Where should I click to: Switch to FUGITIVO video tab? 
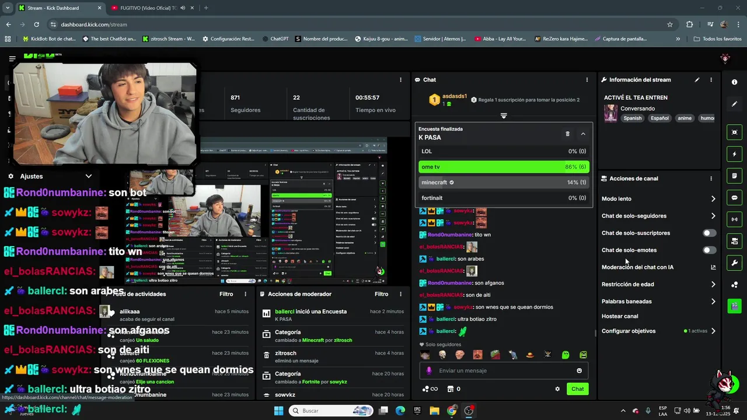point(153,8)
